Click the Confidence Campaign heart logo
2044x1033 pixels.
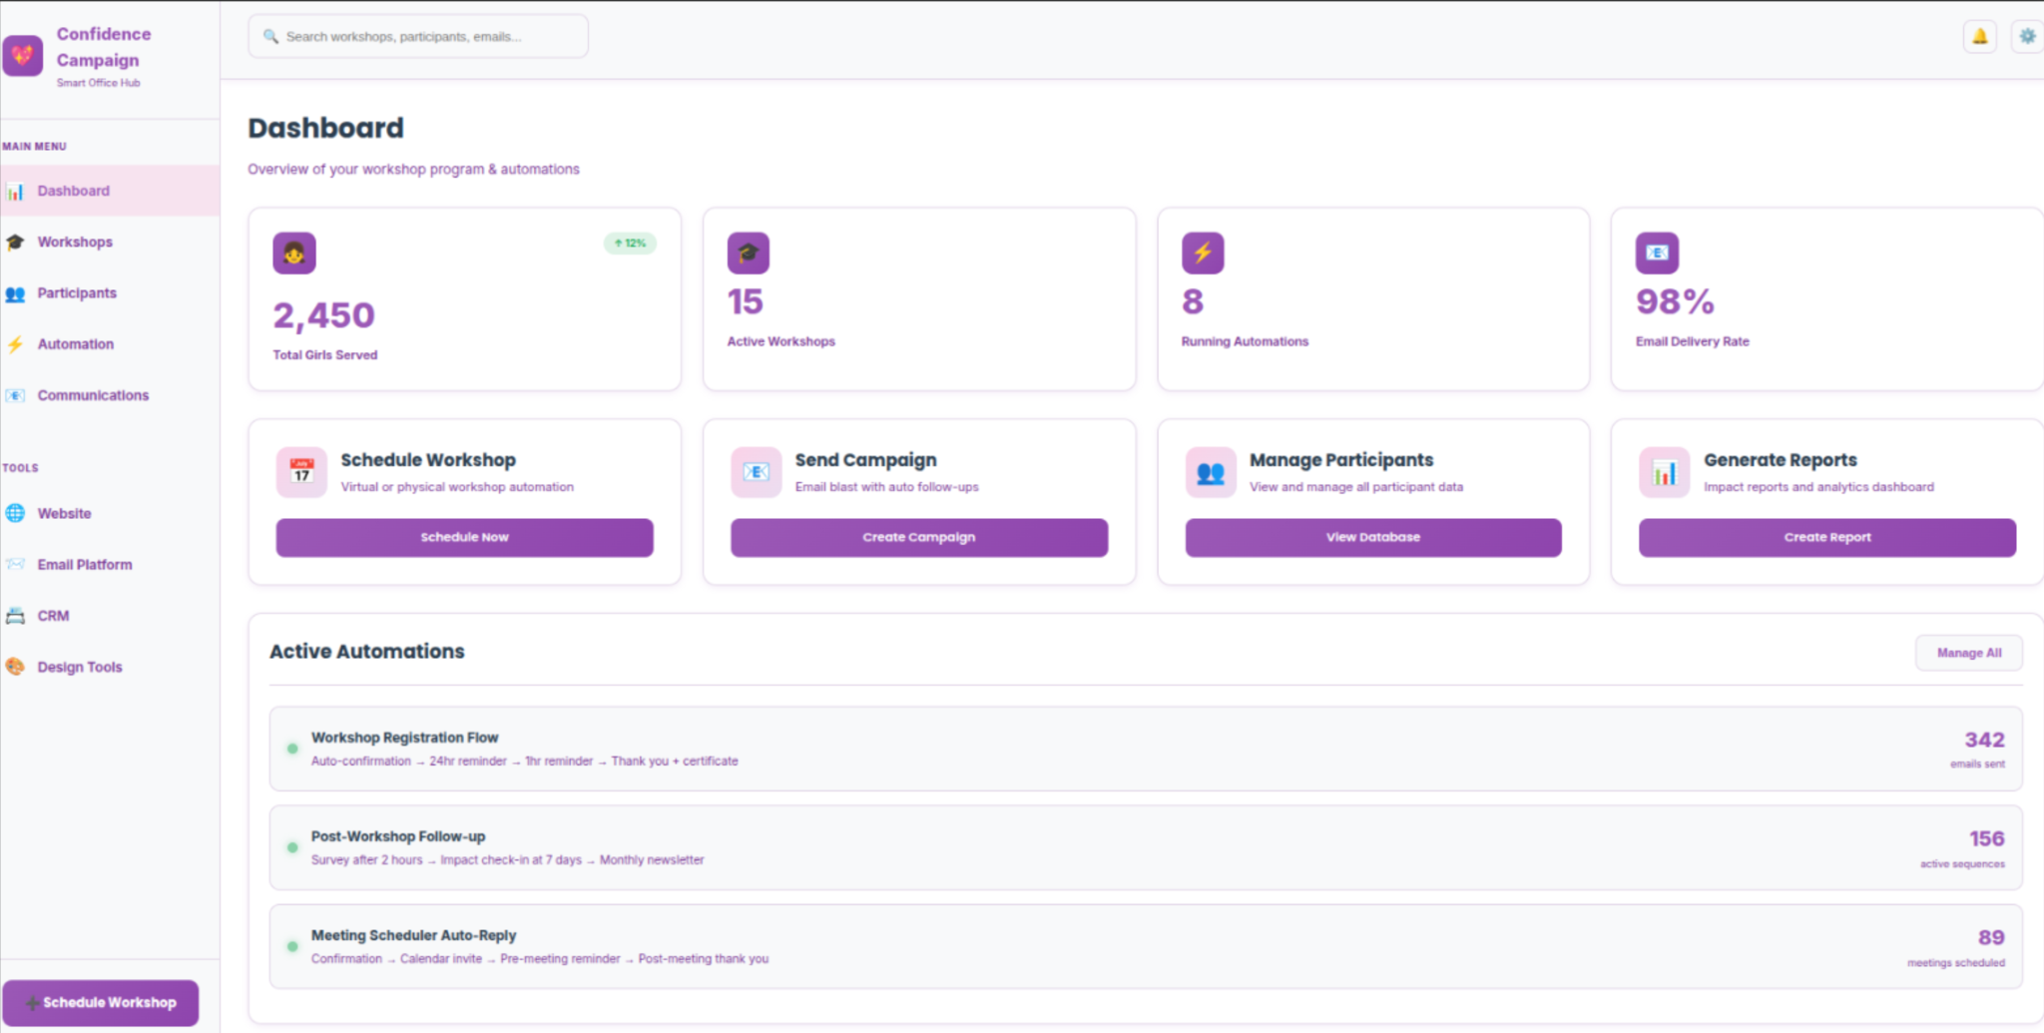[x=23, y=56]
